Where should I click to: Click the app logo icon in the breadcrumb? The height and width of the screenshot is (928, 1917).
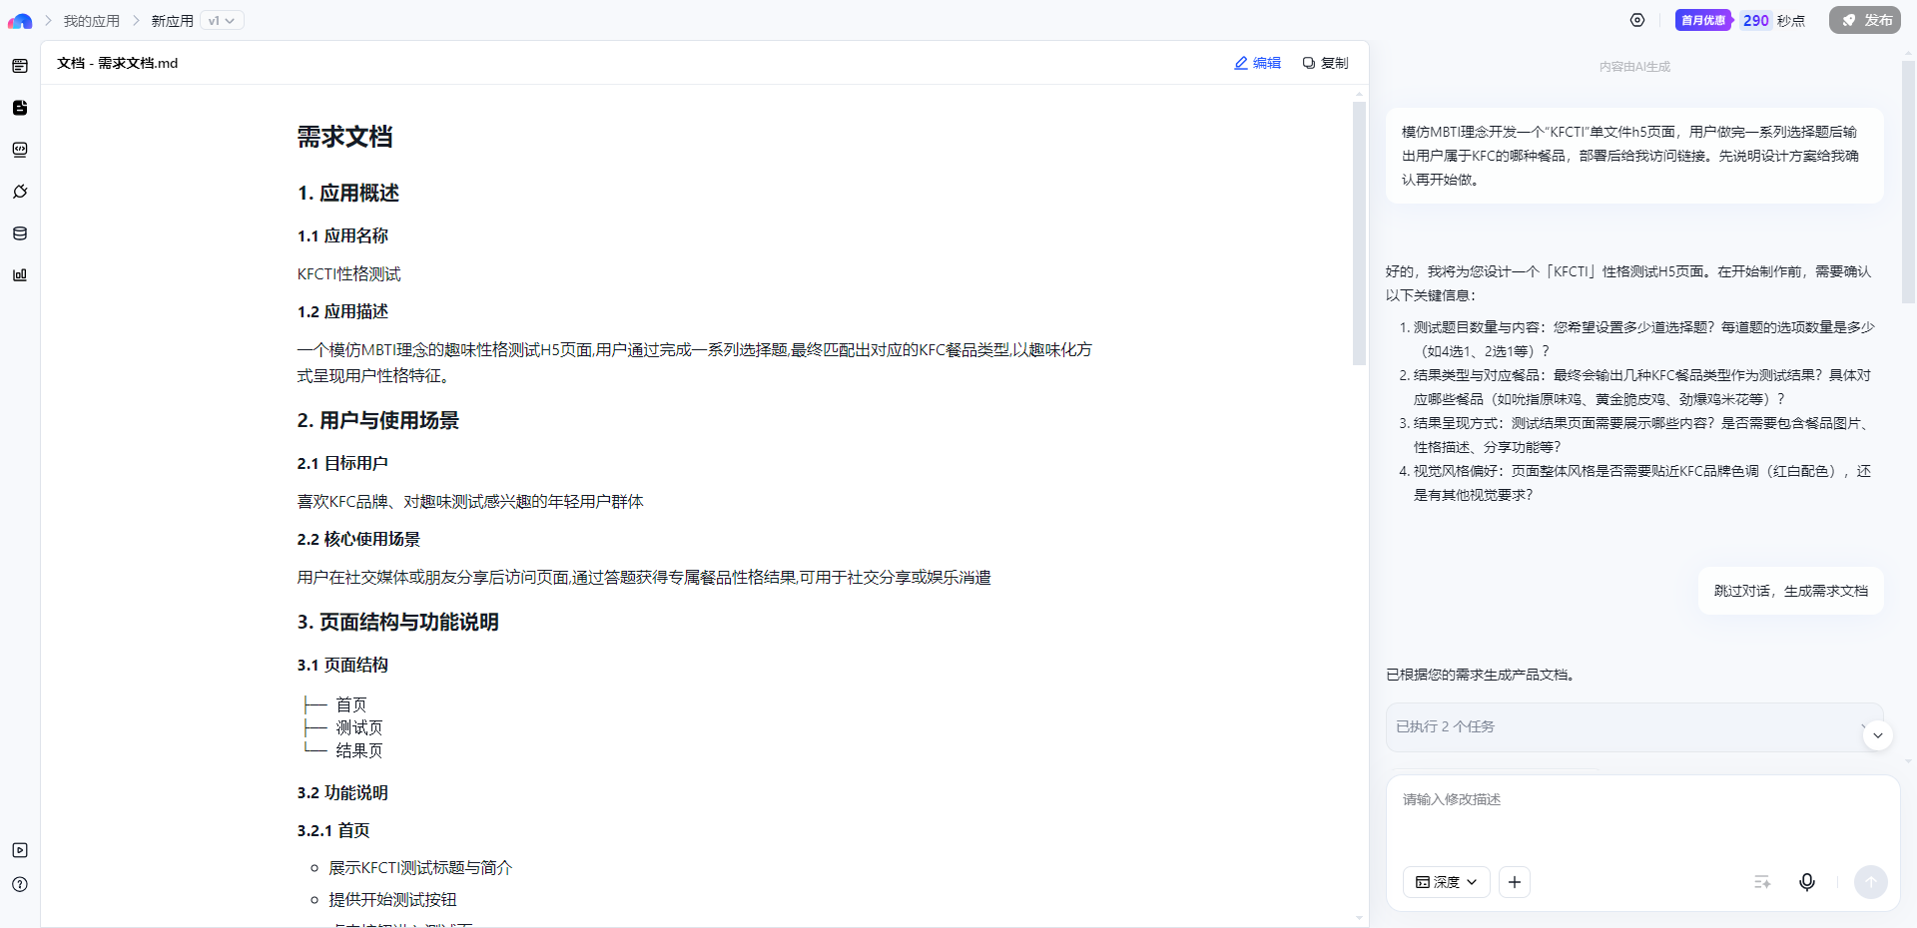coord(20,21)
